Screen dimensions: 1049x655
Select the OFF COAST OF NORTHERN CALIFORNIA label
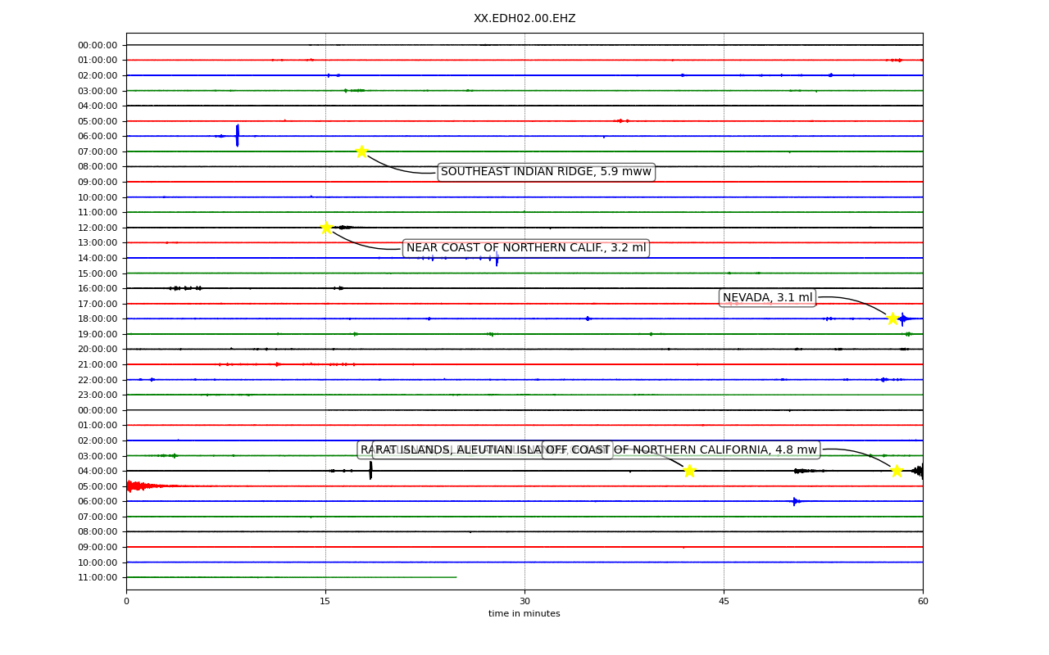(x=682, y=449)
